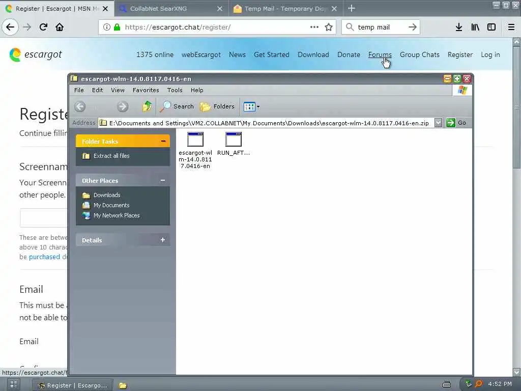Screen dimensions: 521x391
Task: Open the Forums nav link
Action: tap(380, 54)
